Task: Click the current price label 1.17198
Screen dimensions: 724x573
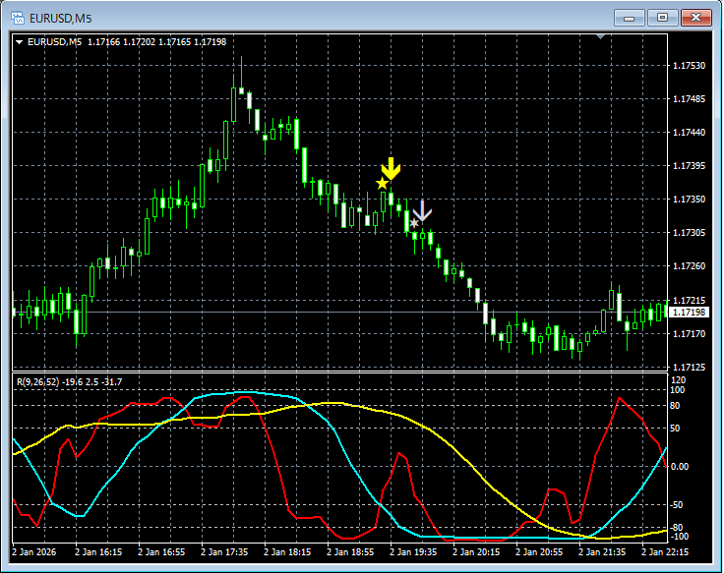Action: click(689, 313)
